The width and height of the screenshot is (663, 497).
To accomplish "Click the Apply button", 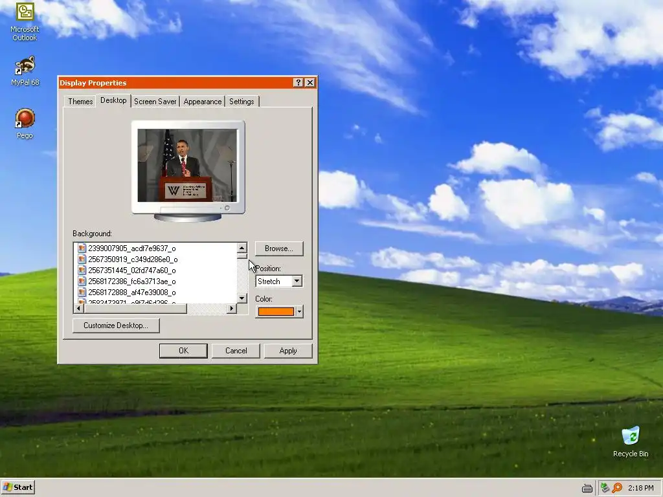I will coord(288,351).
